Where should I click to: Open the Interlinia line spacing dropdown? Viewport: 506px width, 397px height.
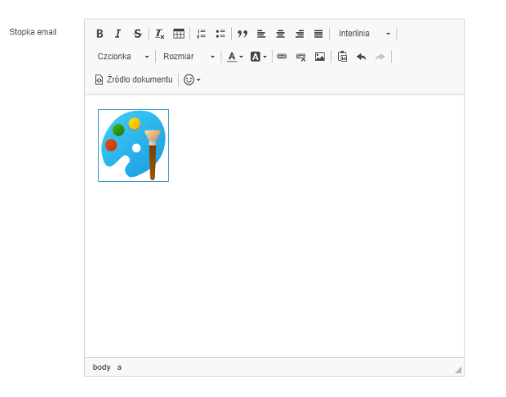(364, 34)
